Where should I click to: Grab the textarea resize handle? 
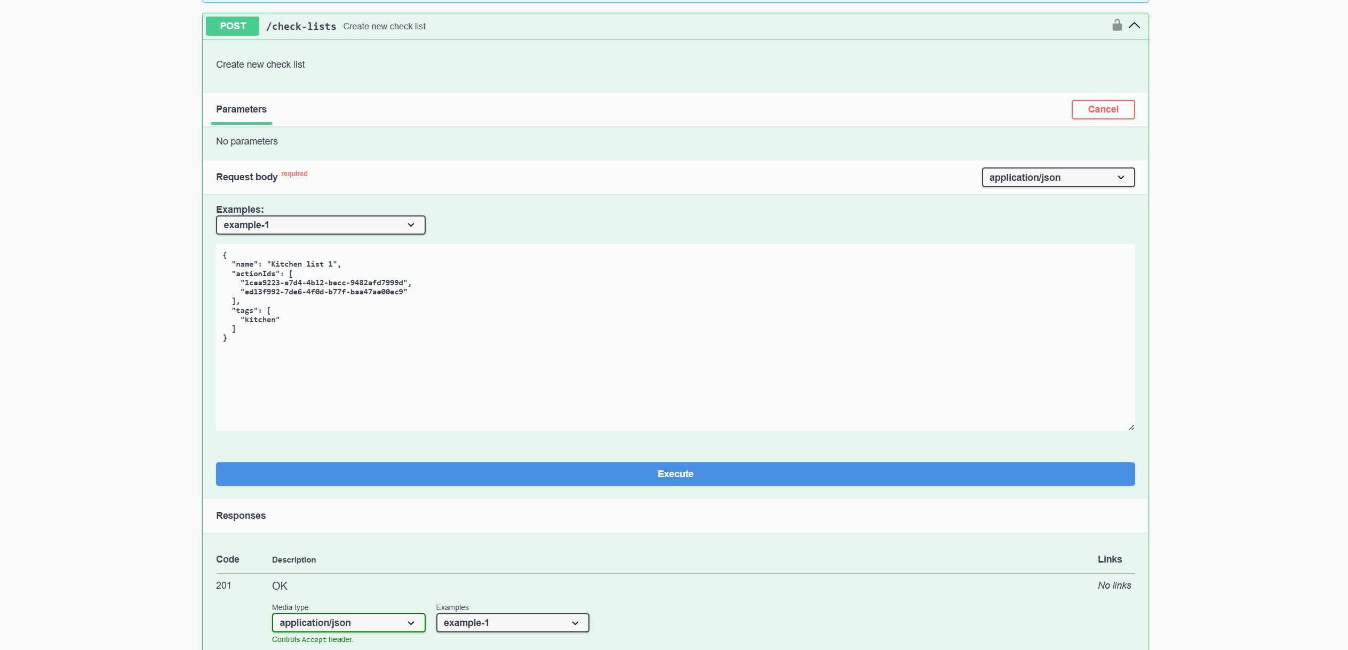coord(1131,427)
